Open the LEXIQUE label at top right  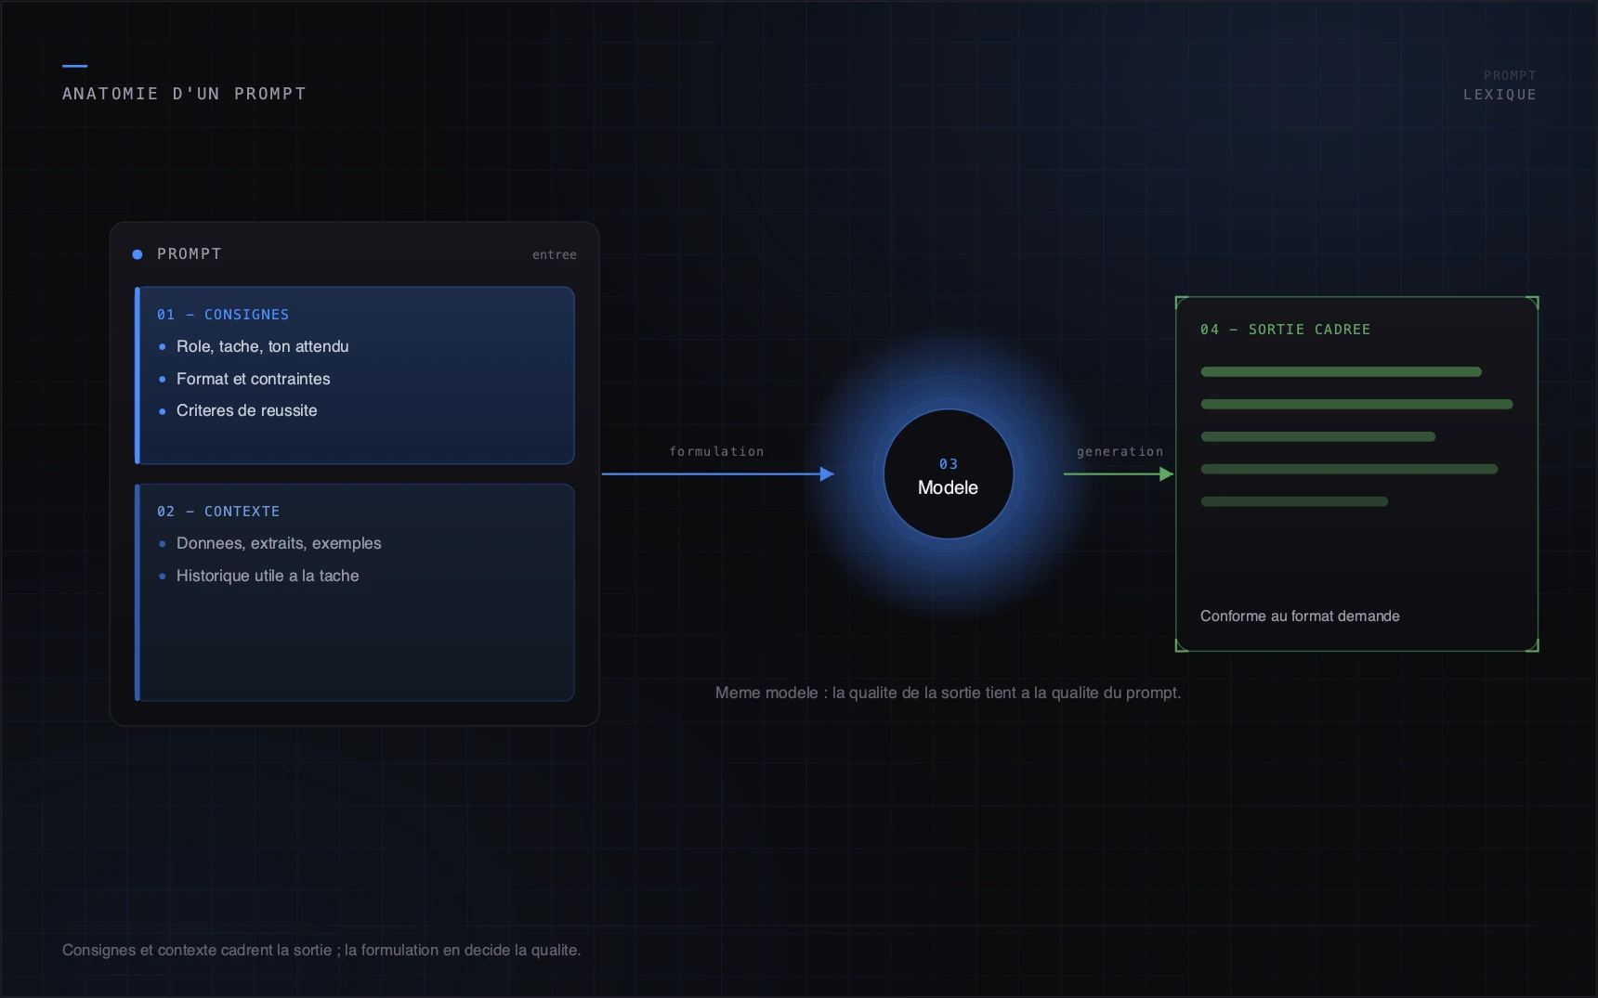(x=1500, y=95)
